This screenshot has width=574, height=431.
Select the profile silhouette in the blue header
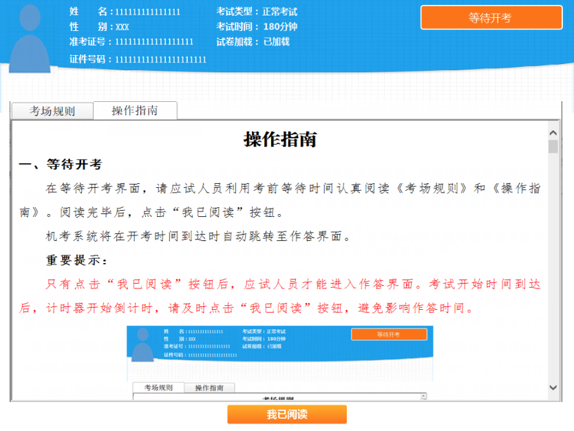(30, 38)
